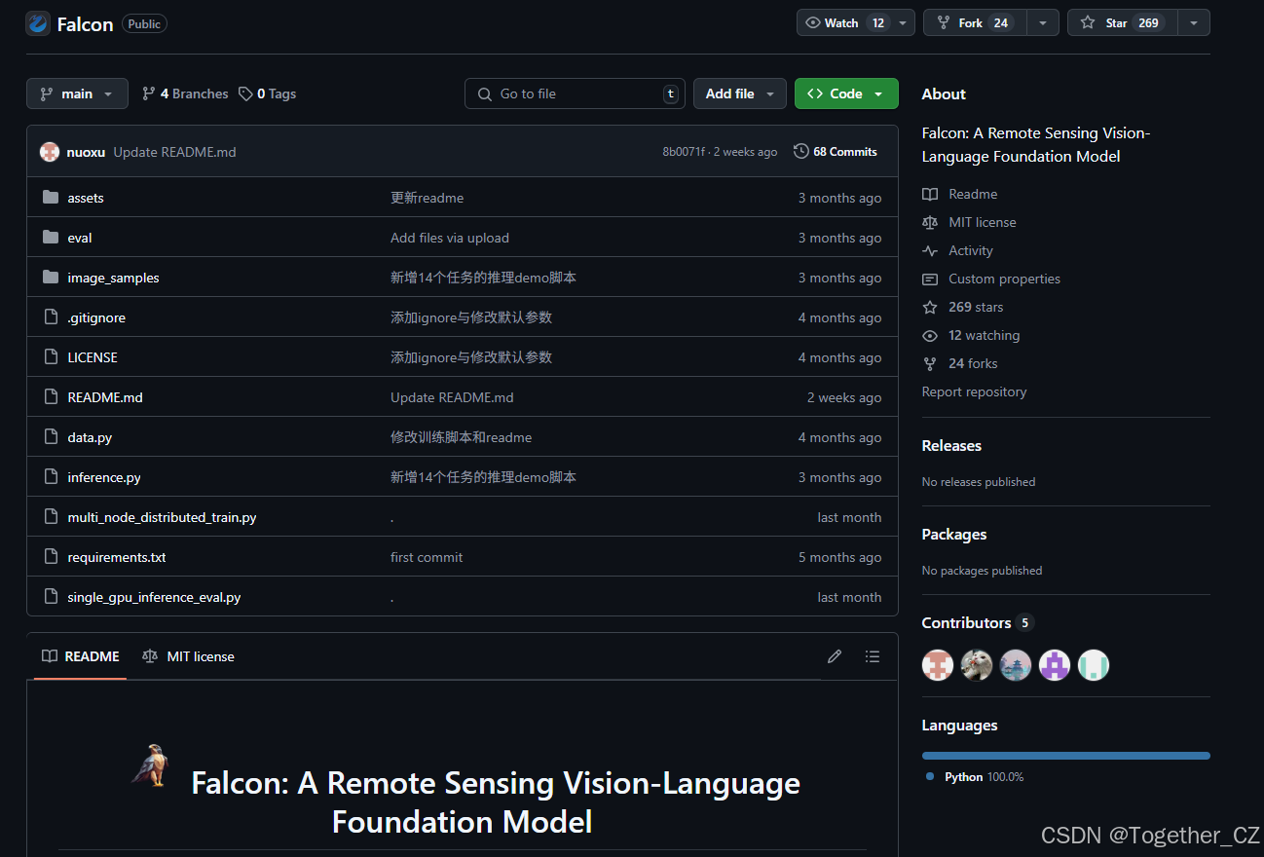The height and width of the screenshot is (857, 1264).
Task: Click the Python languages progress bar
Action: click(x=1065, y=755)
